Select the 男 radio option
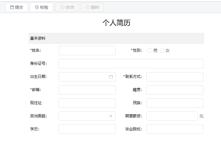 click(x=150, y=50)
